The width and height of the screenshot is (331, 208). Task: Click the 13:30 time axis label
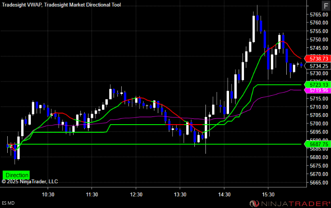tap(180, 195)
